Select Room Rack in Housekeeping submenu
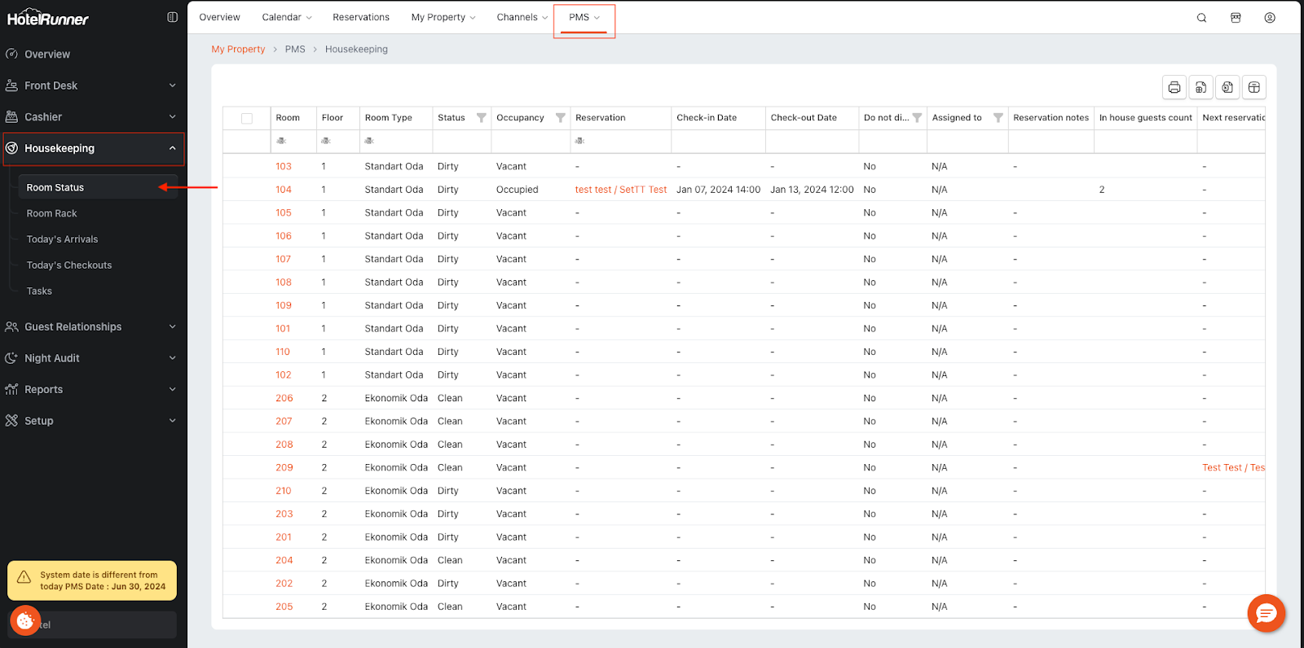This screenshot has height=648, width=1304. pyautogui.click(x=51, y=213)
